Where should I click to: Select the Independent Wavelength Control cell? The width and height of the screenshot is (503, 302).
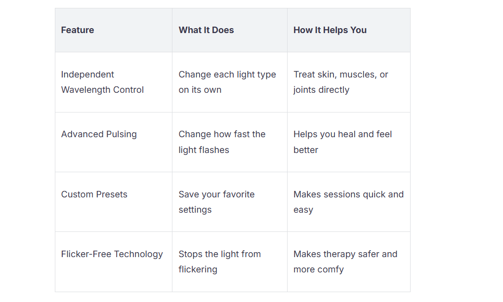pos(113,82)
